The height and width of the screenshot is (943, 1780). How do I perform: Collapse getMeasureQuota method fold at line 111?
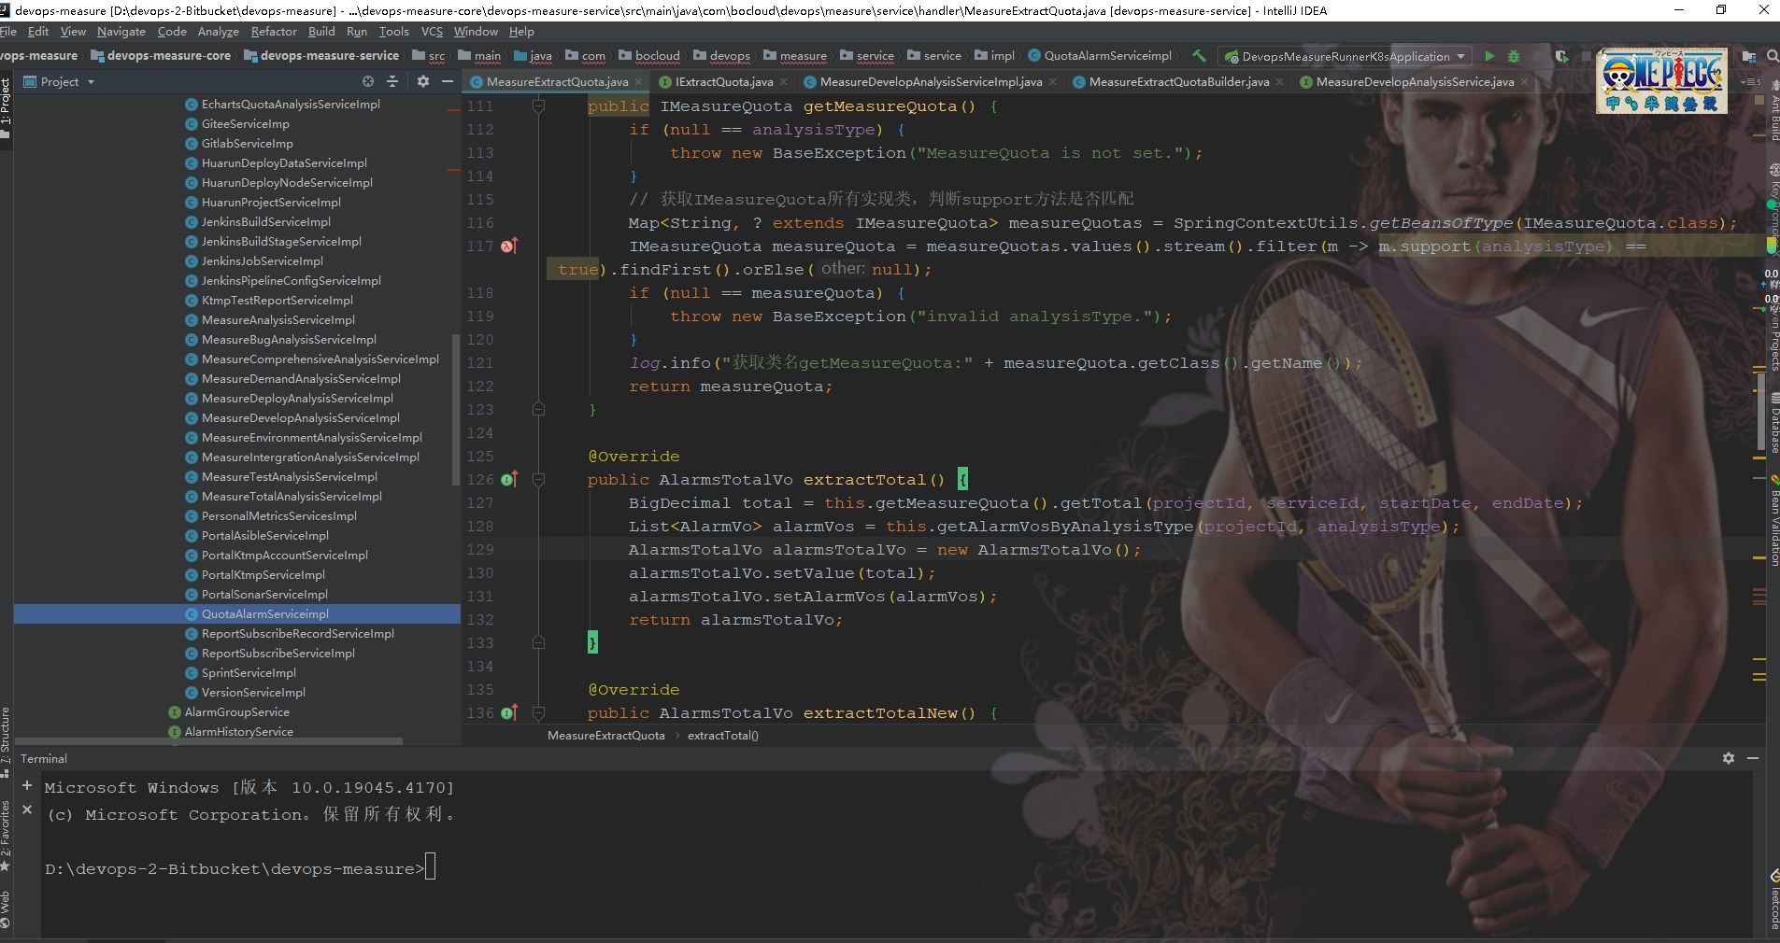(x=538, y=106)
